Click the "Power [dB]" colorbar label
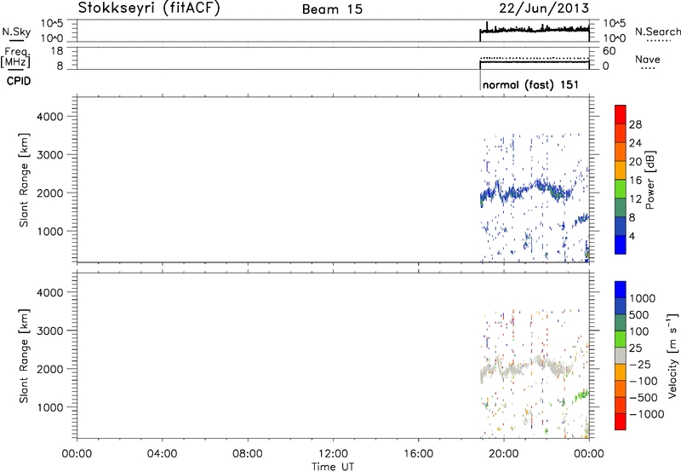This screenshot has width=681, height=472. [650, 180]
